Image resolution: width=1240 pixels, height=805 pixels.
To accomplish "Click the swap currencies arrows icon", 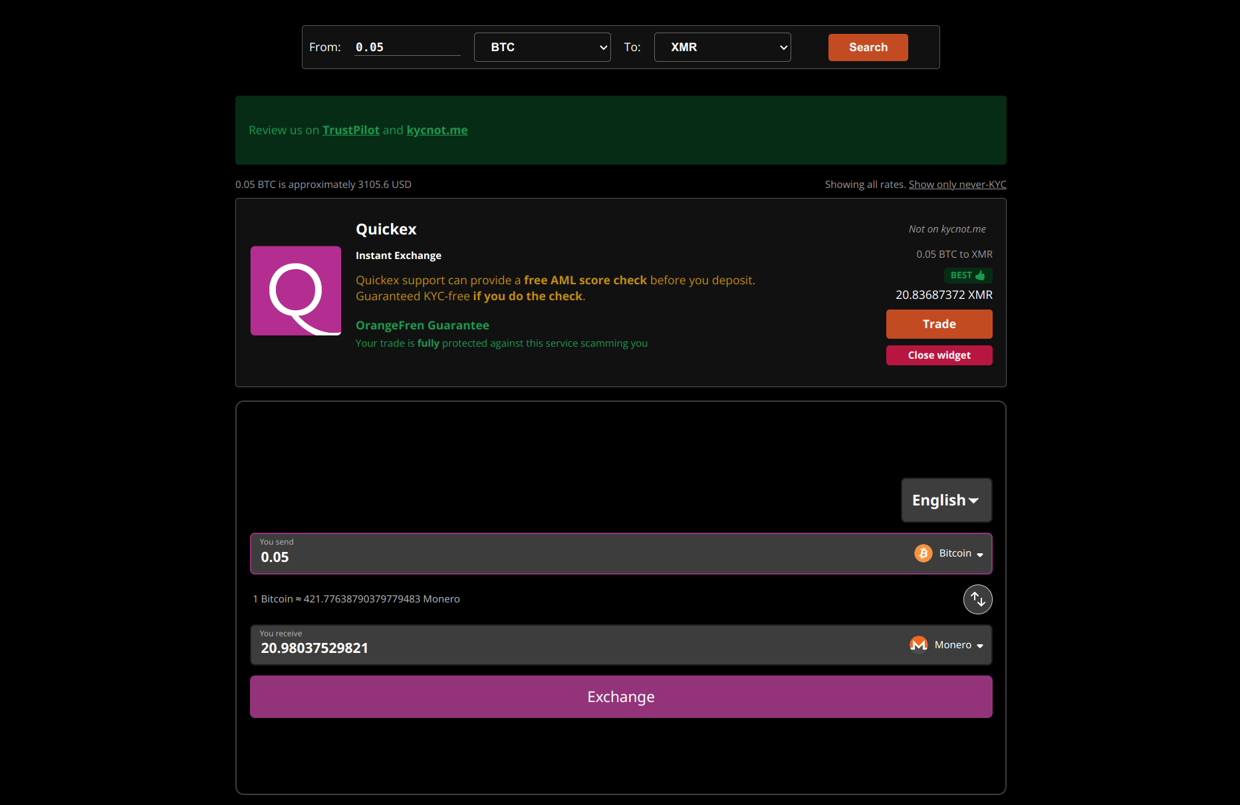I will 977,599.
